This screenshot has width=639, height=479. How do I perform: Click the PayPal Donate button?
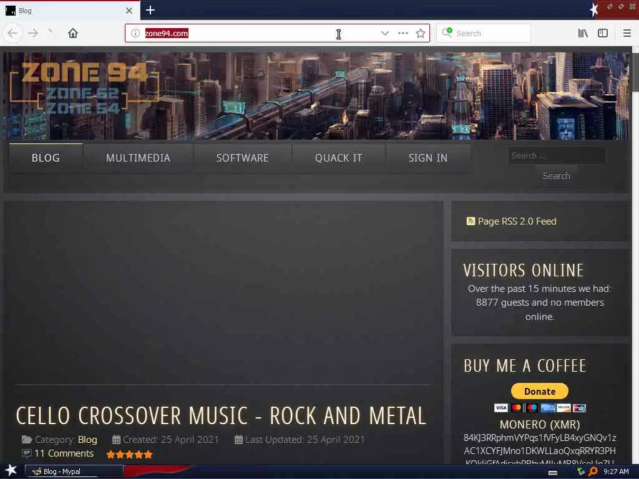tap(540, 391)
